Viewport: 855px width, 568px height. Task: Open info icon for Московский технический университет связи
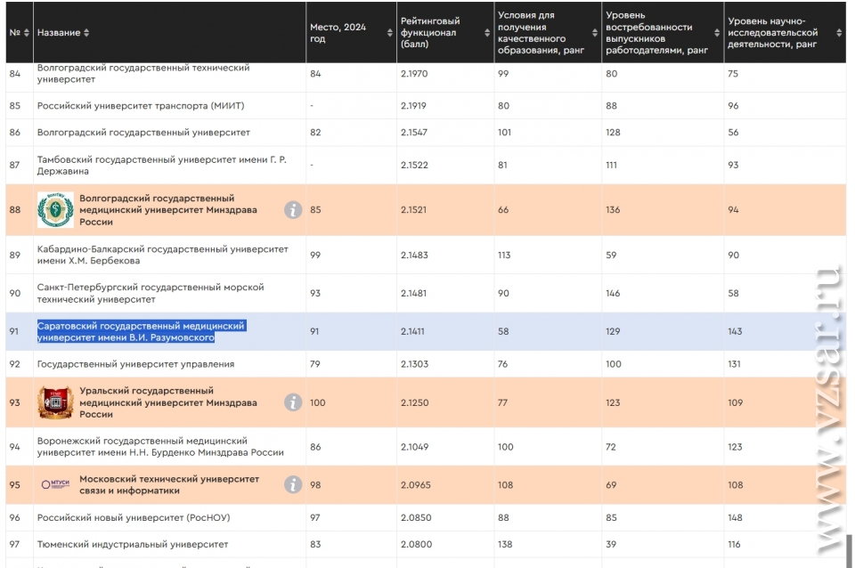(293, 484)
